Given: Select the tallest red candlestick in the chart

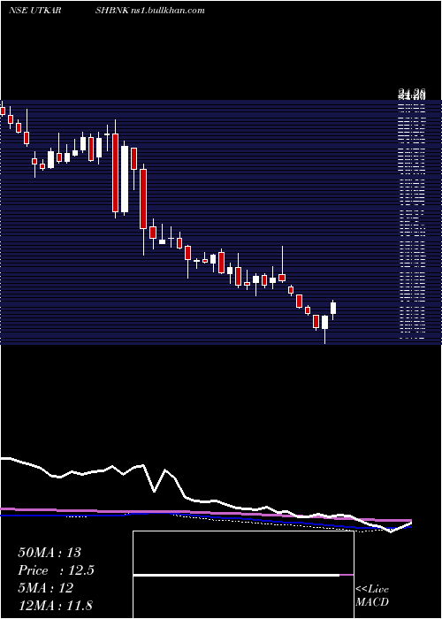Looking at the screenshot, I should tap(115, 172).
